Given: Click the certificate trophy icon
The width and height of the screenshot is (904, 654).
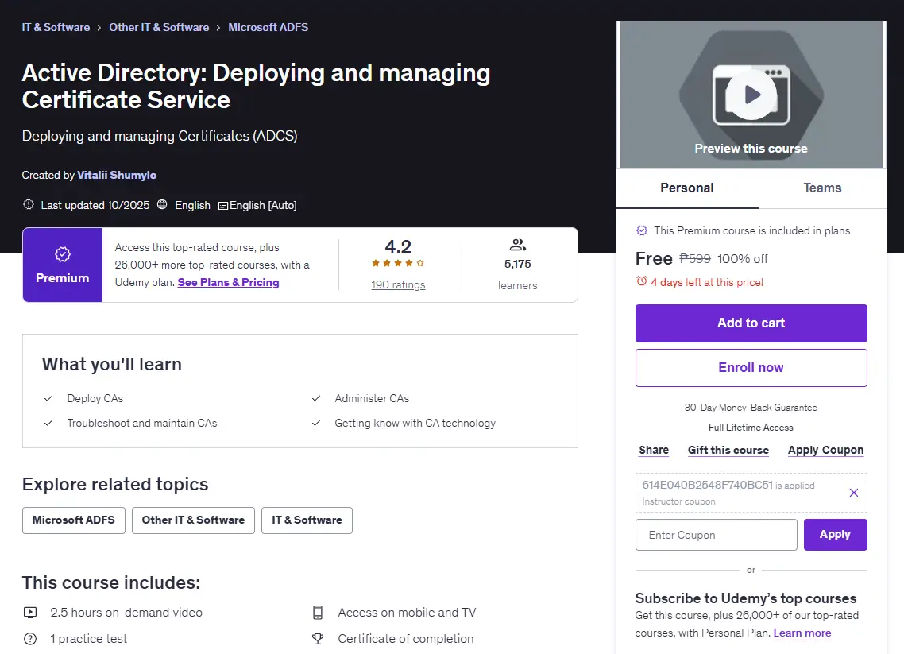Looking at the screenshot, I should click(317, 639).
